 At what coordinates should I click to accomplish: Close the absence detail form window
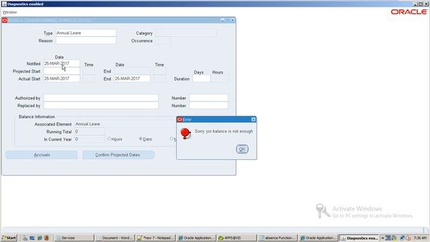tap(232, 20)
